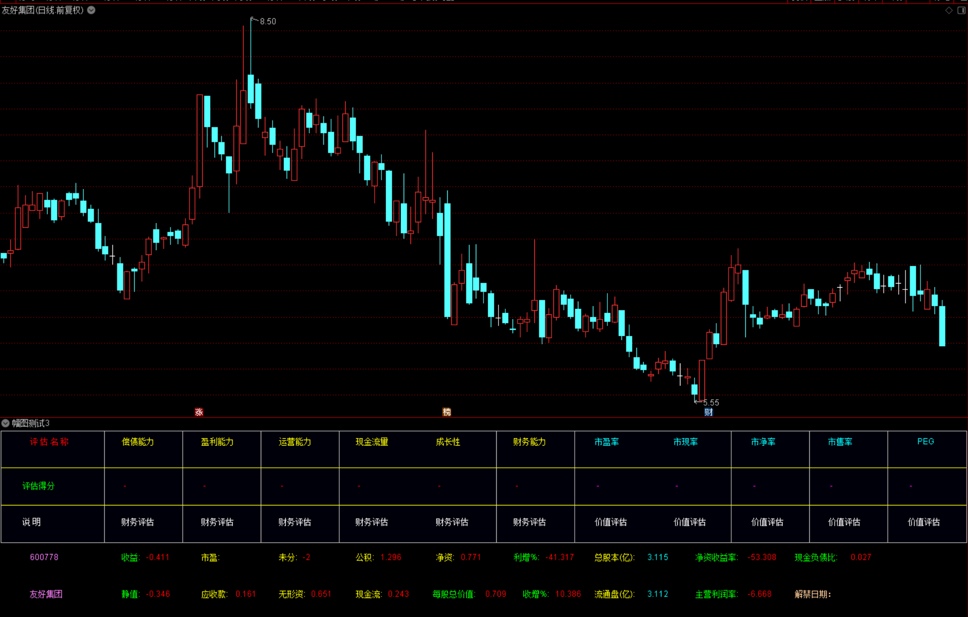This screenshot has height=617, width=968.
Task: Open the dropdown beside 友好集团(日线.前复权)
Action: click(x=91, y=10)
